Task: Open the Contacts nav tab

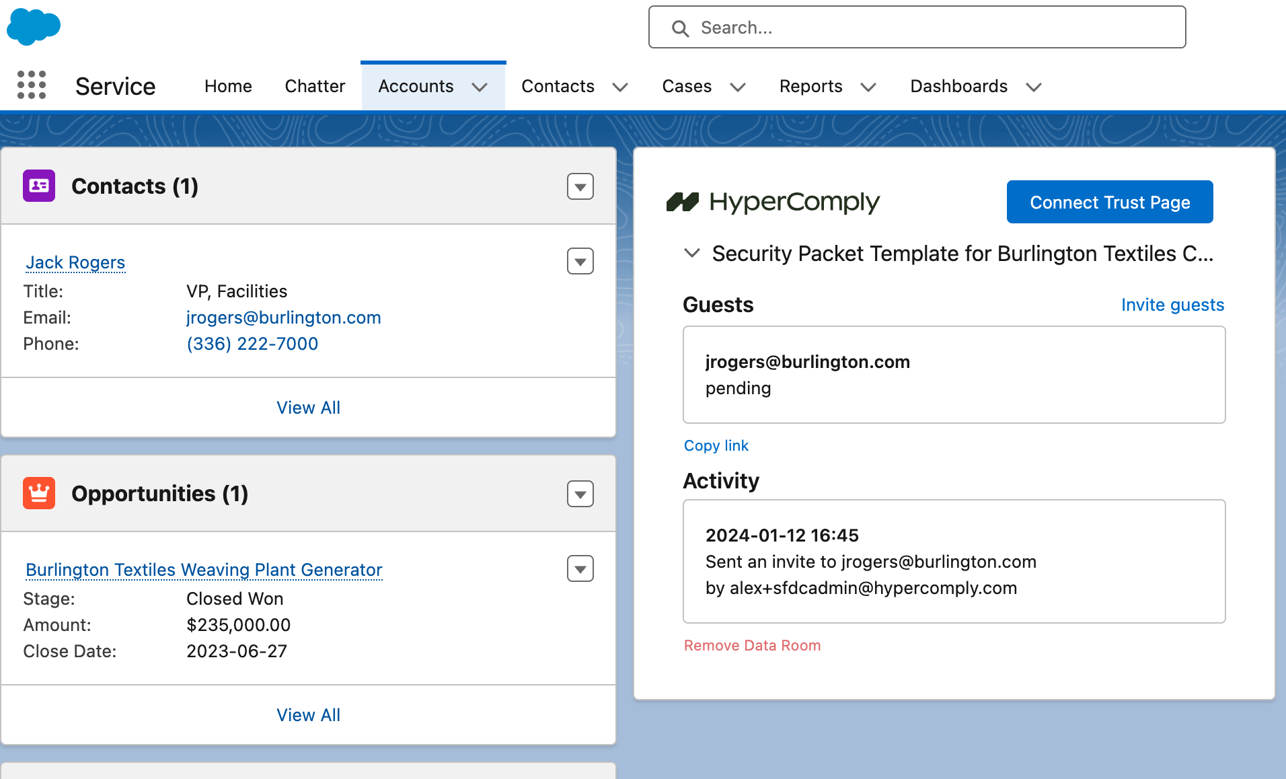Action: pyautogui.click(x=558, y=86)
